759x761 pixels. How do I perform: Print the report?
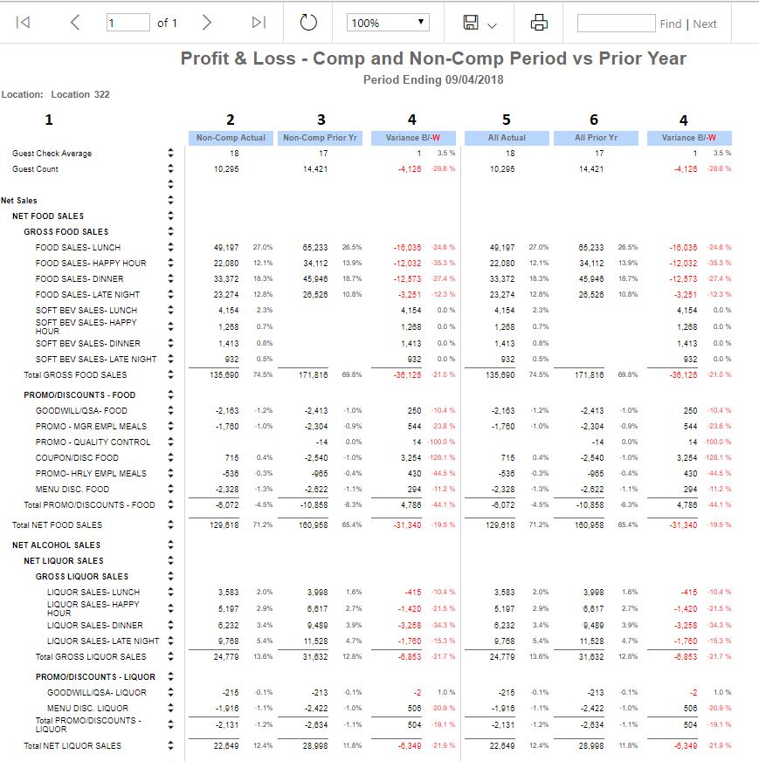click(539, 23)
